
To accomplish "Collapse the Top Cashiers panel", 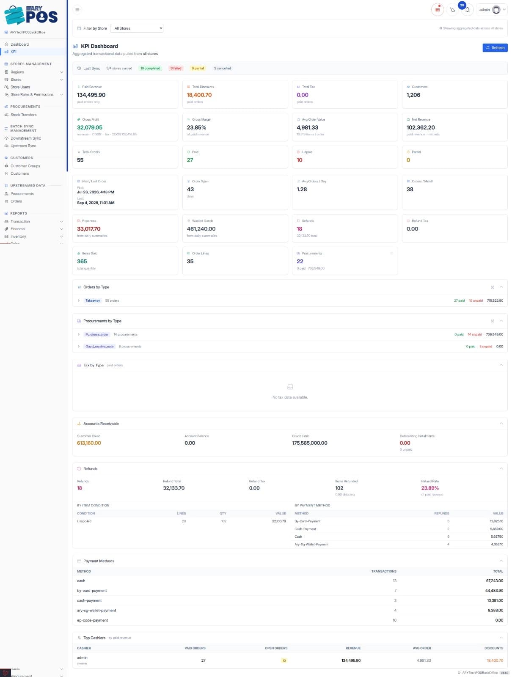I will (x=501, y=637).
